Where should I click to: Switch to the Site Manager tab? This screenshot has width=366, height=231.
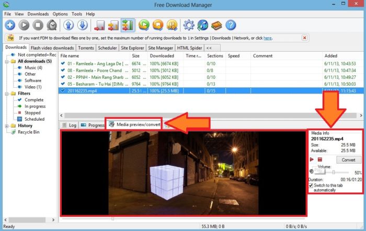(161, 48)
